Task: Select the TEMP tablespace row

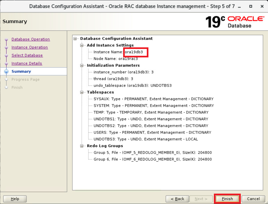Action: [x=151, y=112]
